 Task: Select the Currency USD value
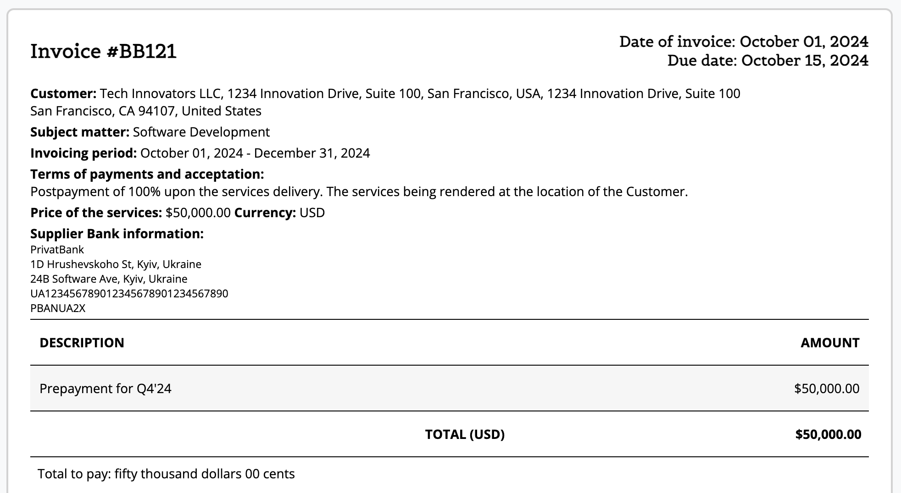pos(312,213)
